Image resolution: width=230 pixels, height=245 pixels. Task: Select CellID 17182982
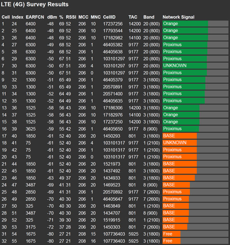tap(113, 38)
